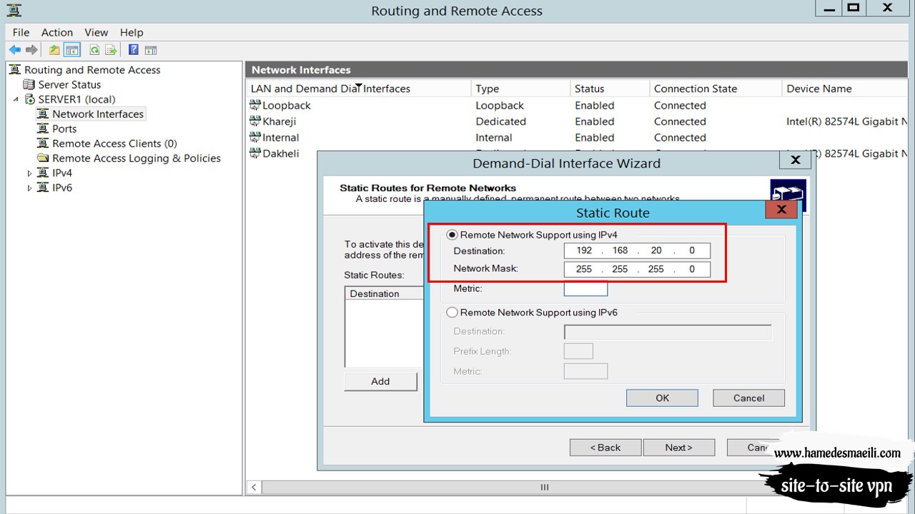Screen dimensions: 915x514
Task: Click the Ports node icon in the tree
Action: tap(43, 128)
